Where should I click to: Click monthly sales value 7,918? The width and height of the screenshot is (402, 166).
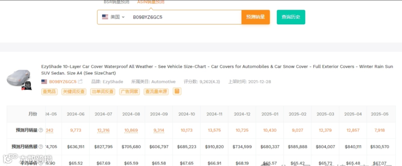click(380, 130)
